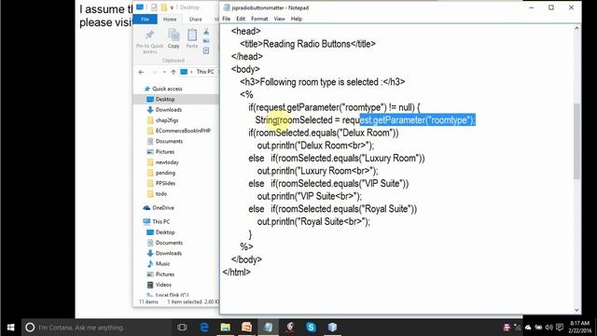The image size is (597, 336).
Task: Select Quick access in the navigation pane
Action: [167, 89]
